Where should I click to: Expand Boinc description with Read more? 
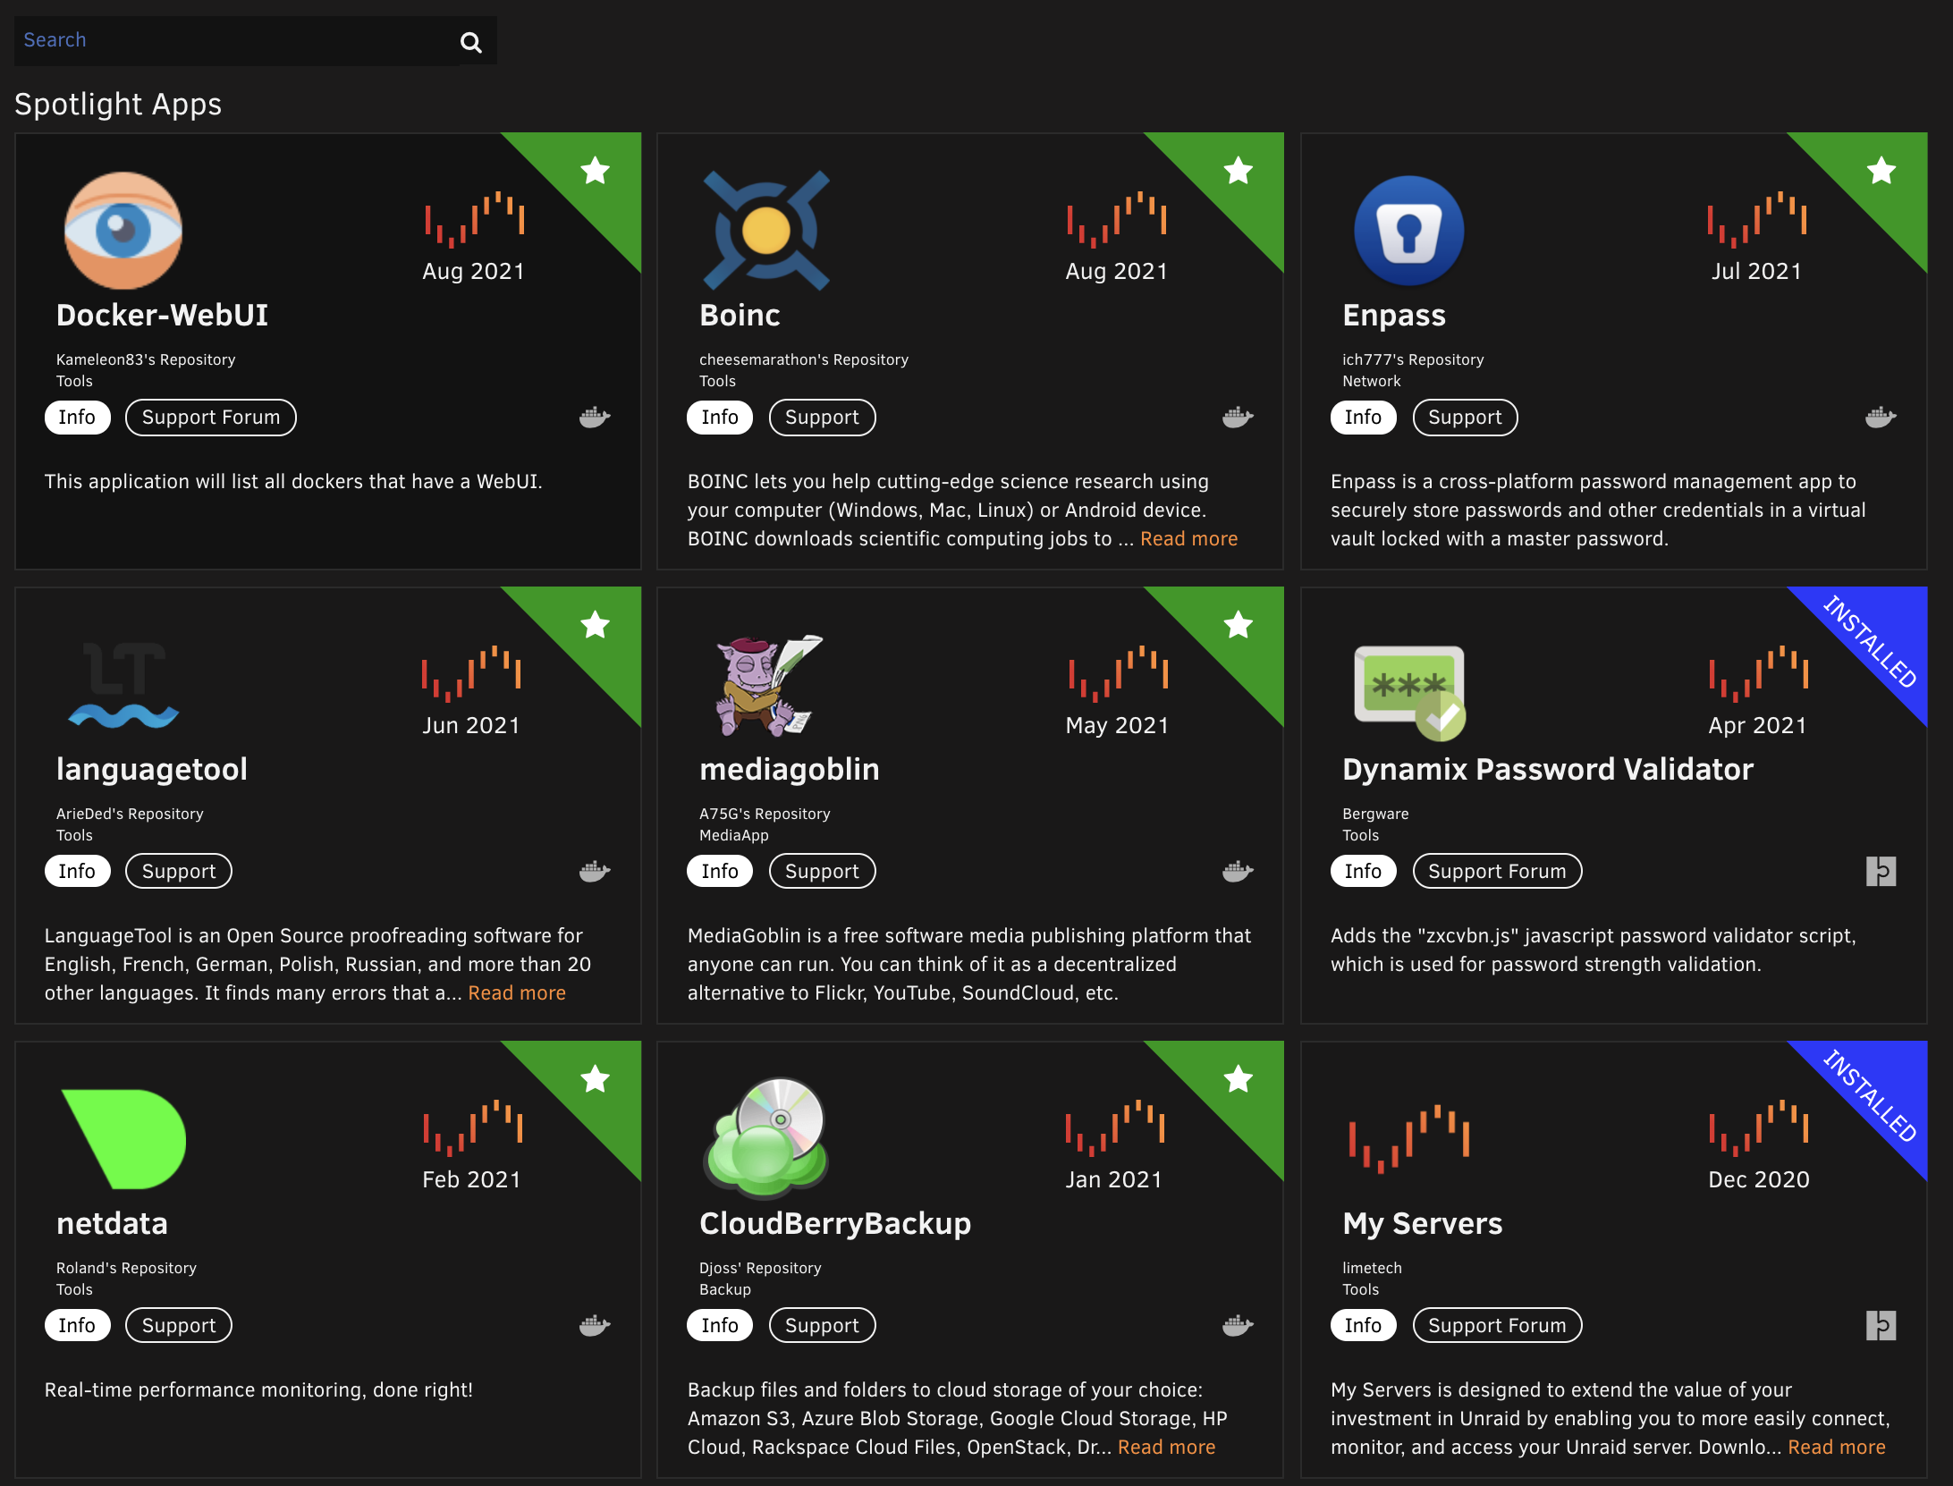pyautogui.click(x=1188, y=538)
